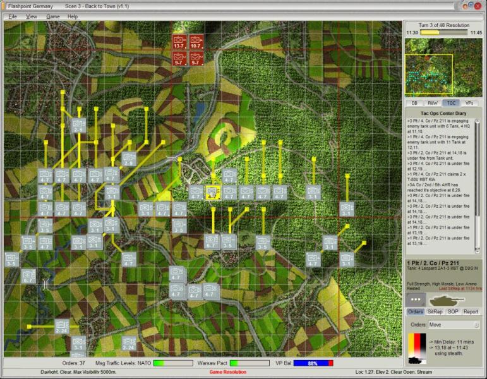The width and height of the screenshot is (487, 379).
Task: Select the 2-24 unit counter with yellow path
Action: (x=62, y=326)
